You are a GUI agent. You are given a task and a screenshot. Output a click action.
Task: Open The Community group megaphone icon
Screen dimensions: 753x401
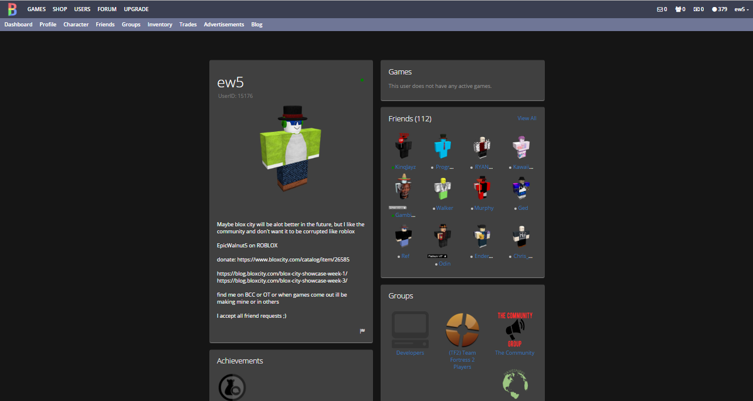[515, 329]
